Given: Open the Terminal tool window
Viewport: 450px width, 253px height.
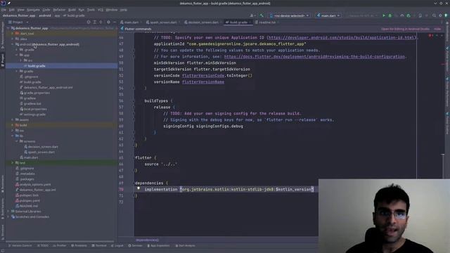Looking at the screenshot, I should (x=99, y=246).
